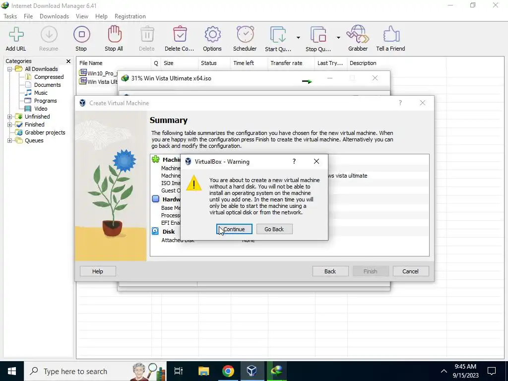This screenshot has width=508, height=381.
Task: Click the taskbar clock and date
Action: pos(465,371)
